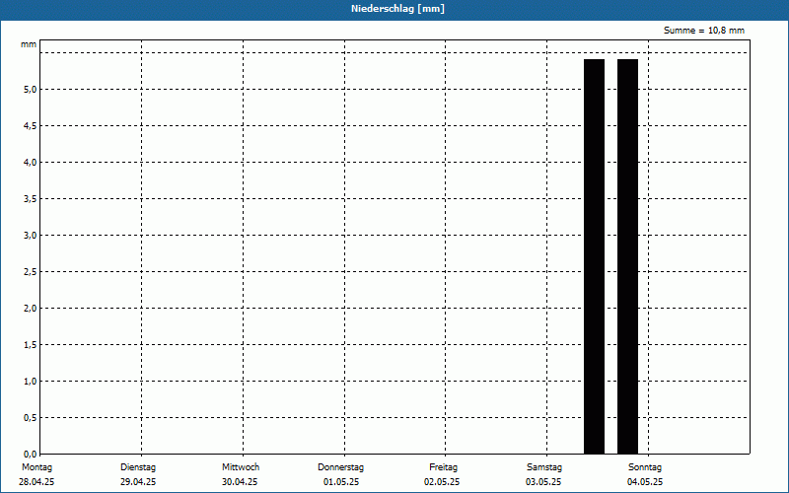Screen dimensions: 789x493
Task: Click the date 30.04.25
Action: 240,482
